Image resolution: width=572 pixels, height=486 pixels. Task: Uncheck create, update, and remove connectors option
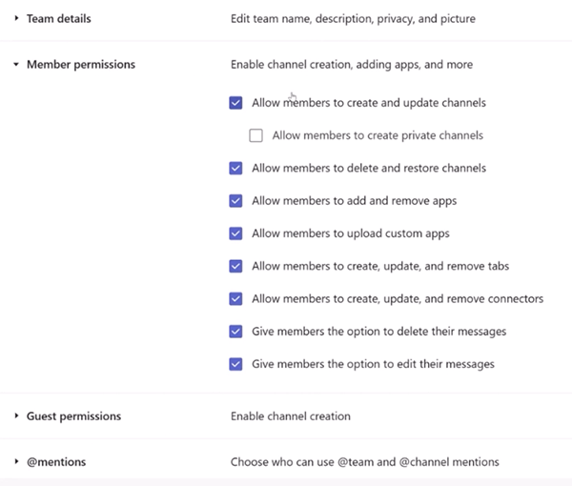coord(235,299)
